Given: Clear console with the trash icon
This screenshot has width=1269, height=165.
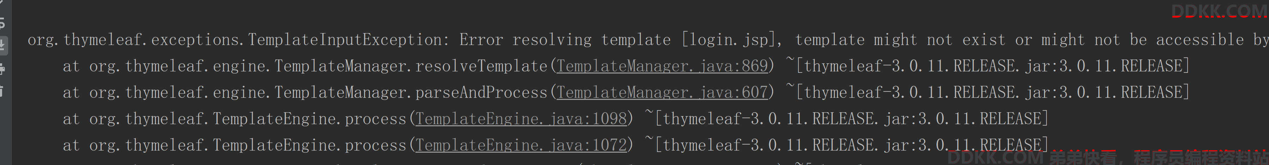Looking at the screenshot, I should pyautogui.click(x=2, y=91).
